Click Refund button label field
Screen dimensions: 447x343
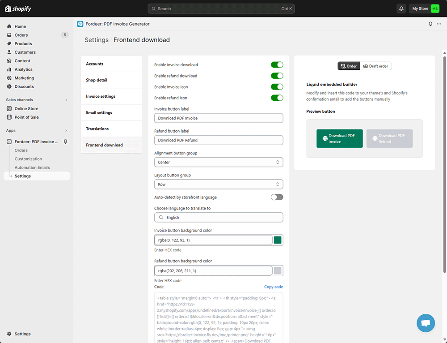point(219,140)
